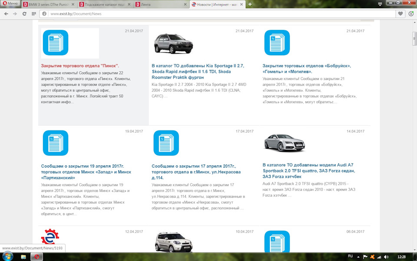This screenshot has width=417, height=261.
Task: Reload the page with refresh icon
Action: tap(24, 14)
